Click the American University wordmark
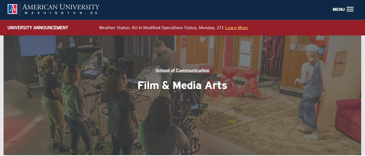The image size is (365, 156). click(61, 7)
